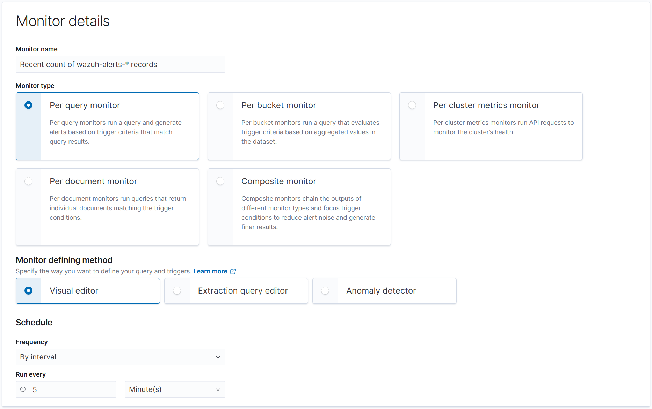
Task: Click the Per cluster metrics monitor description
Action: click(503, 127)
